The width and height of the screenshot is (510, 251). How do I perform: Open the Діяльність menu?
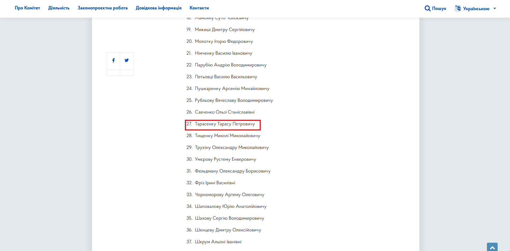tap(59, 8)
